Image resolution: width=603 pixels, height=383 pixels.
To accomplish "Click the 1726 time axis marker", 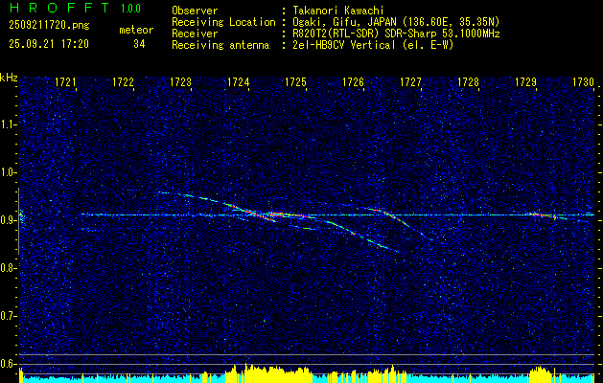I will [x=353, y=82].
